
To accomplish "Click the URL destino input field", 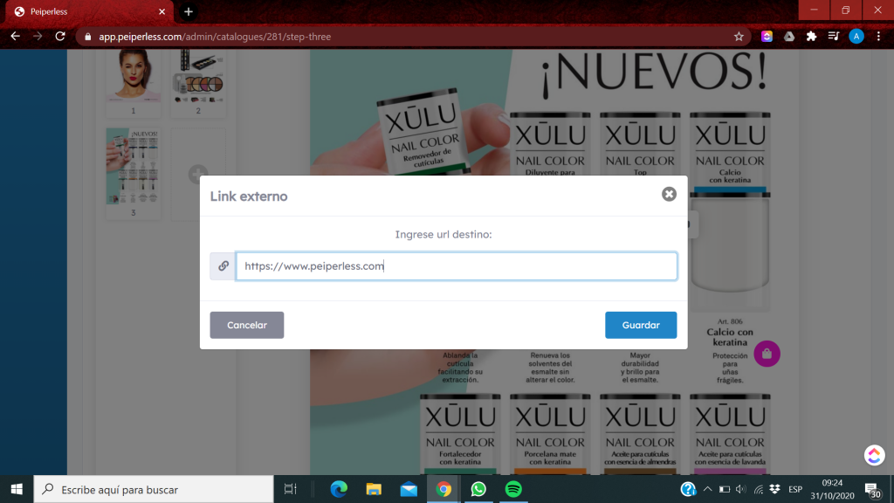I will tap(456, 265).
